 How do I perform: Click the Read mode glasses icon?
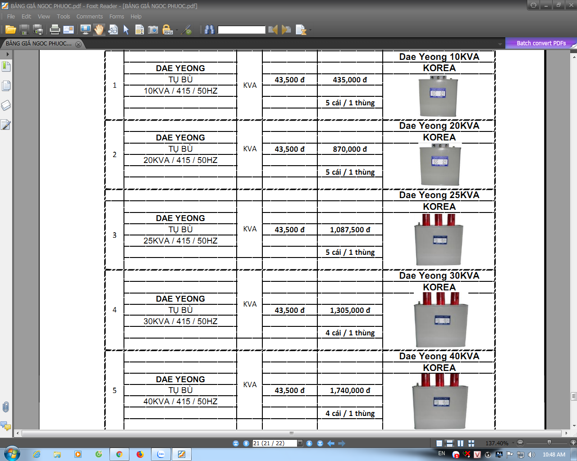click(113, 30)
